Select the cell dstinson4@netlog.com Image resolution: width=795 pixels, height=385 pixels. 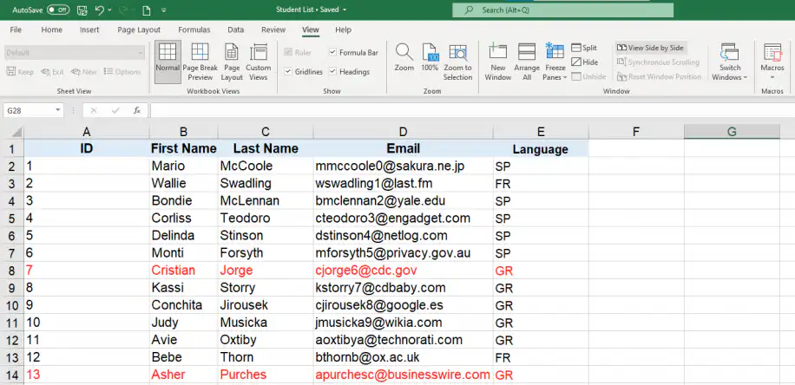coord(403,236)
